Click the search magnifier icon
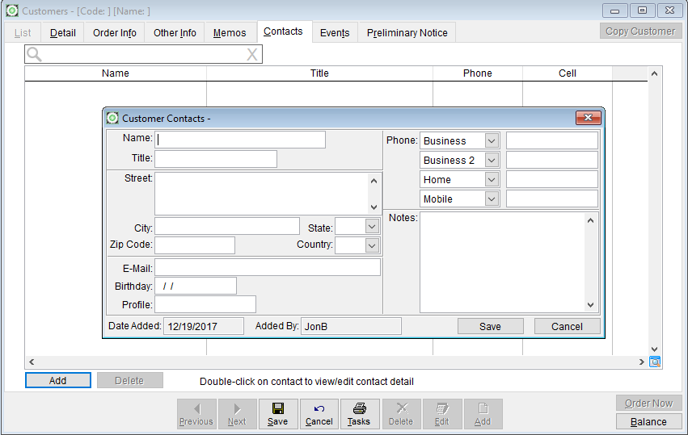The image size is (688, 435). point(34,54)
